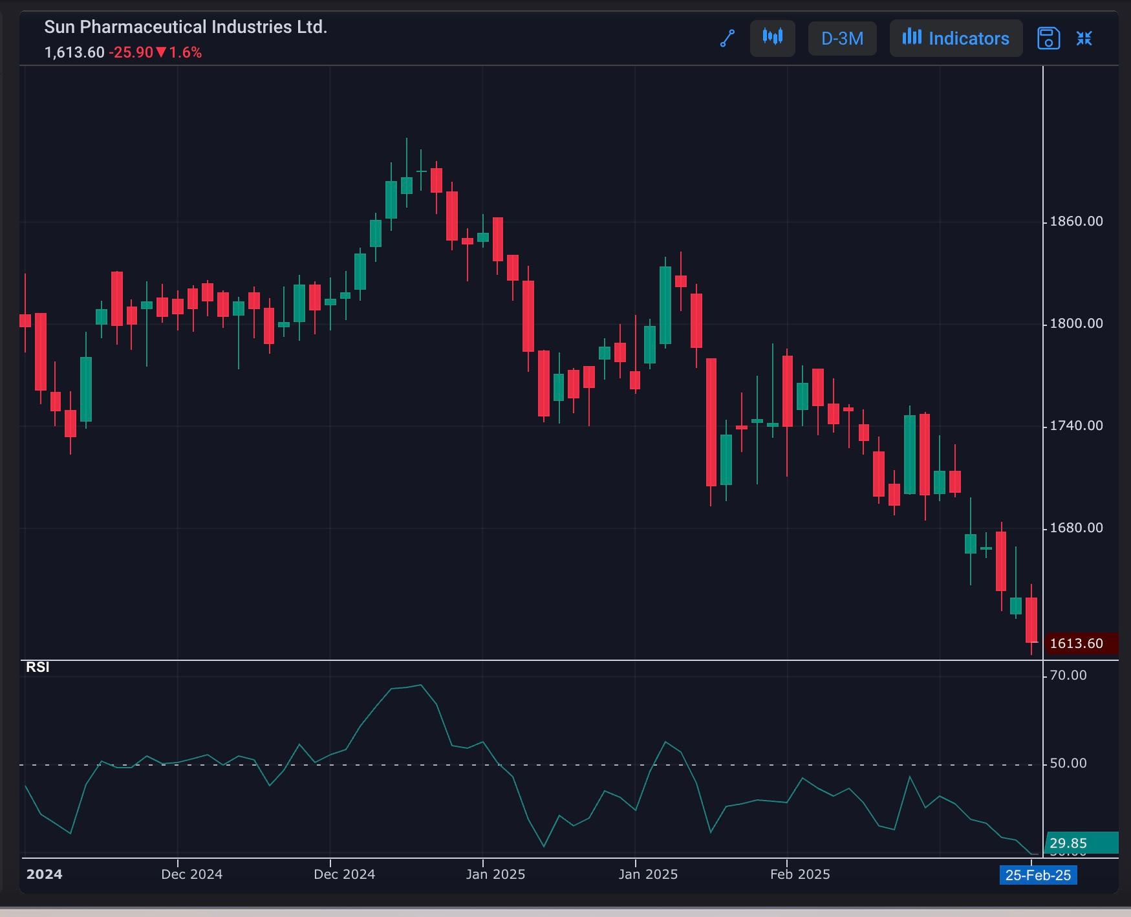This screenshot has width=1131, height=917.
Task: Save the chart layout with floppy icon
Action: click(1048, 38)
